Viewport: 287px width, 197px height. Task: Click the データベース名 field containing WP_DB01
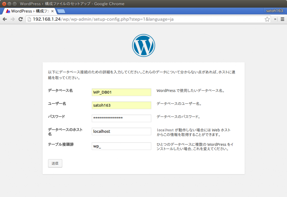click(x=121, y=92)
